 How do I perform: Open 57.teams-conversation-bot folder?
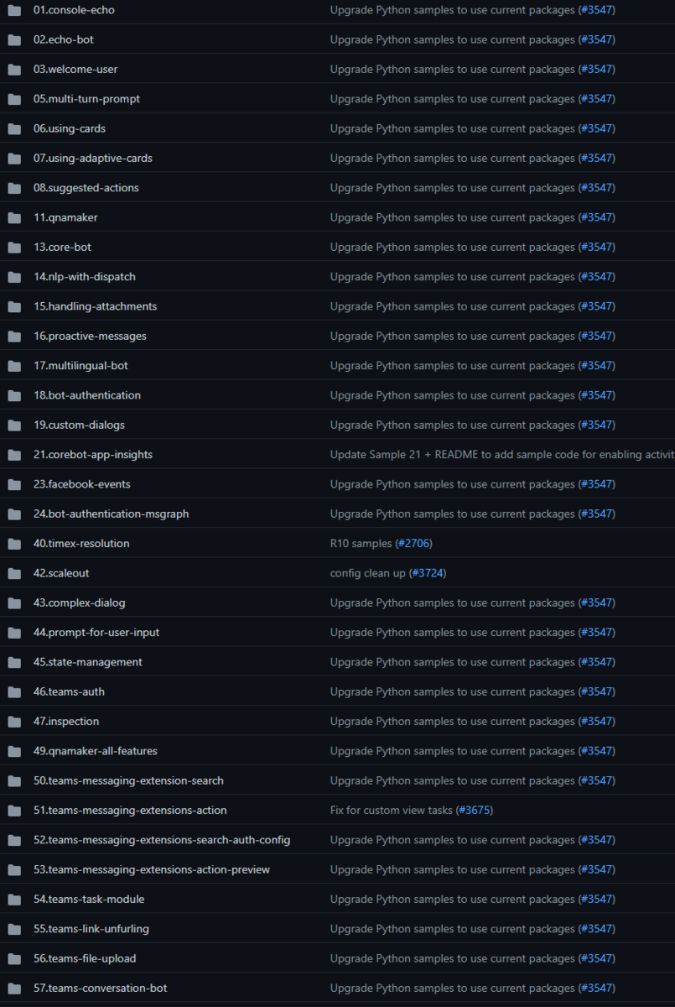click(x=100, y=988)
